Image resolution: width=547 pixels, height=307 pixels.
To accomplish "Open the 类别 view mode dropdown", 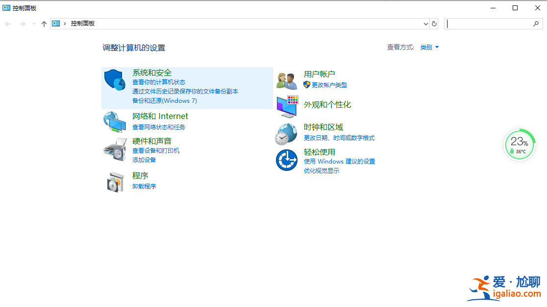I will click(429, 47).
